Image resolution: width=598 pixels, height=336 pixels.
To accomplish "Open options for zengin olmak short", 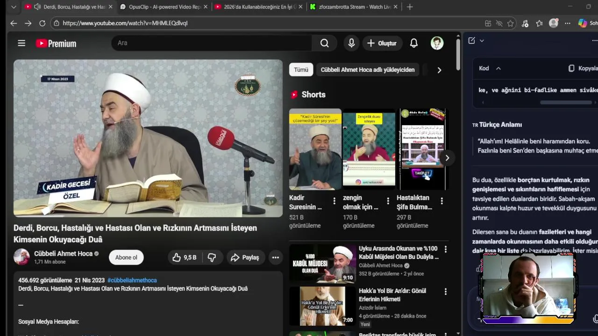I will click(388, 201).
